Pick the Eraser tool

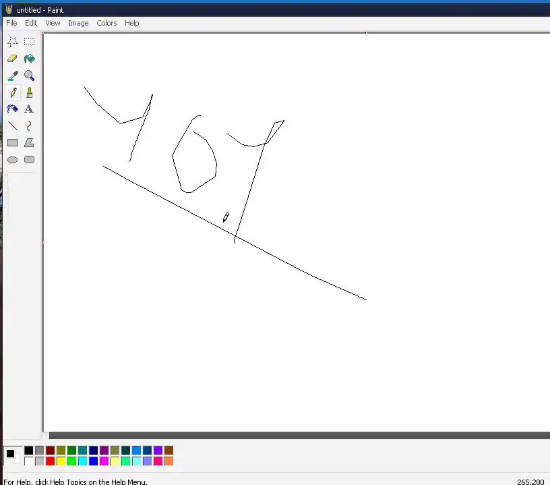coord(13,58)
